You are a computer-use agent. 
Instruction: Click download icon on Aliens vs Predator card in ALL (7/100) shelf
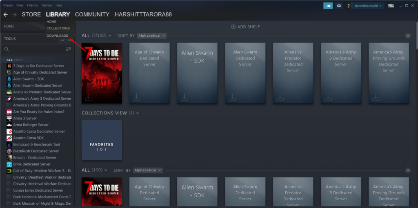pos(280,97)
